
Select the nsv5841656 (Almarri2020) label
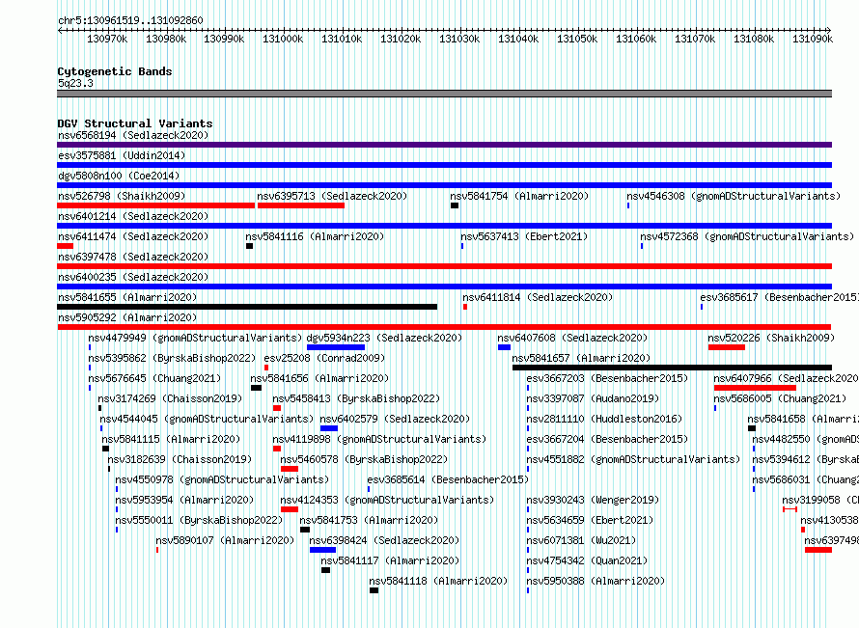click(319, 378)
